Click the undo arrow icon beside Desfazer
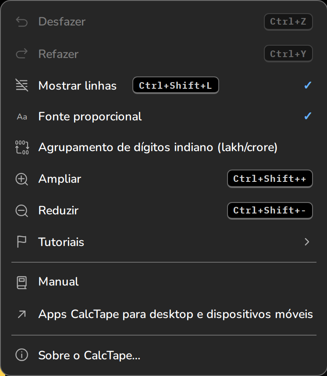 coord(22,22)
